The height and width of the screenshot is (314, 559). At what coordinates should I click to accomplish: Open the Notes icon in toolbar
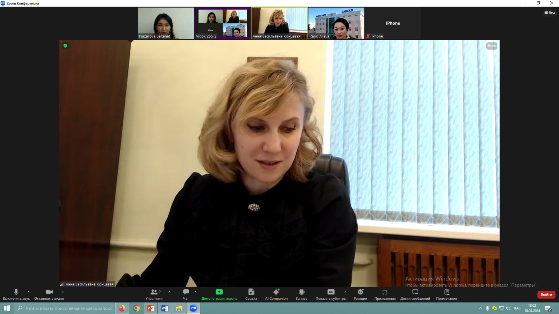tap(447, 292)
